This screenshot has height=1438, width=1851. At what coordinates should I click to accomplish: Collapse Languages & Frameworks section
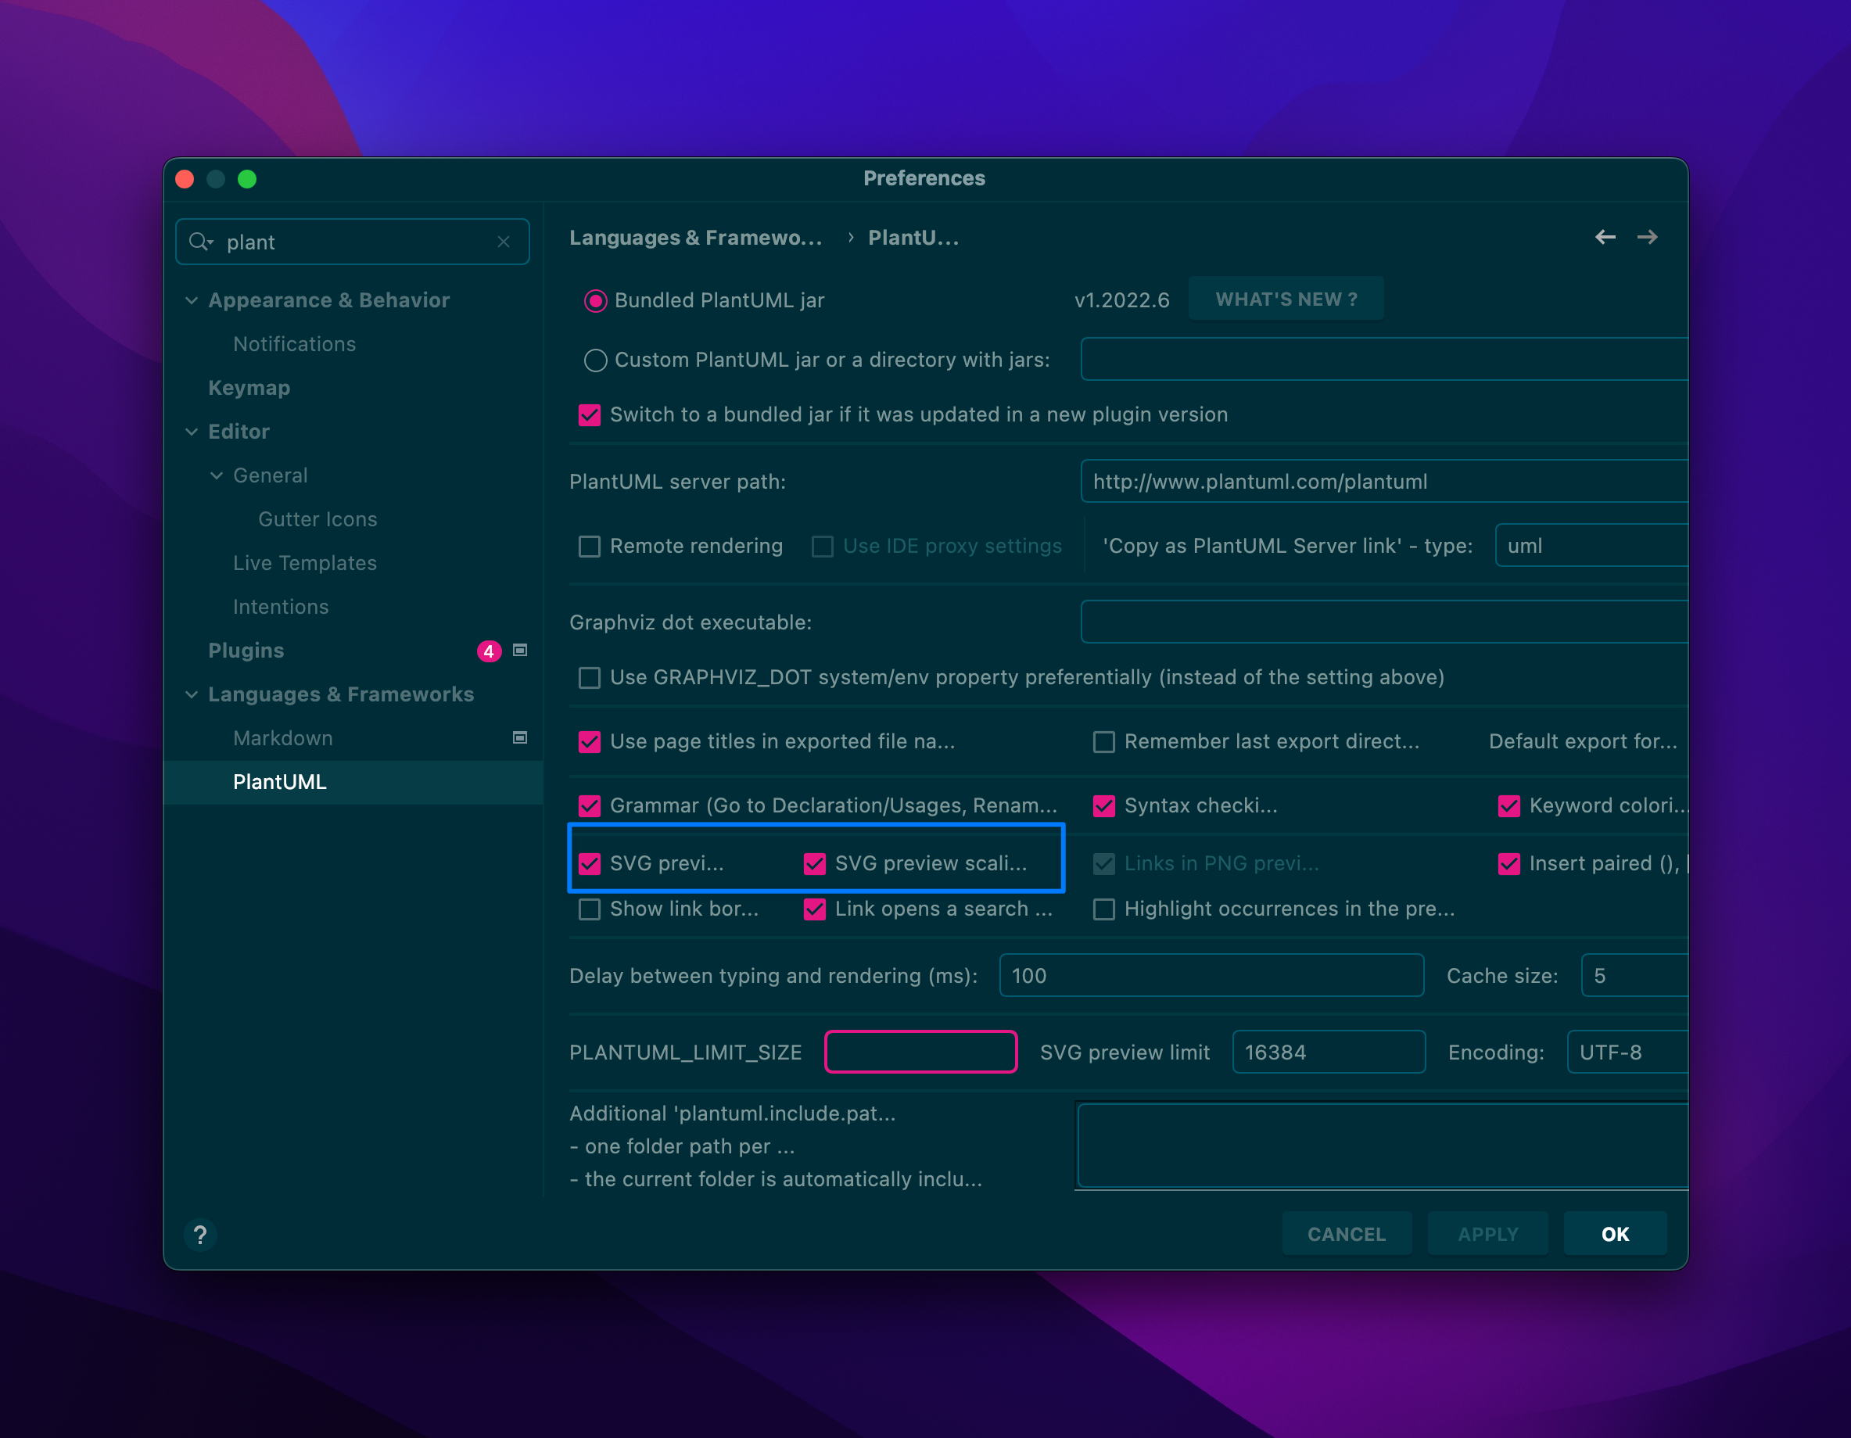coord(192,695)
